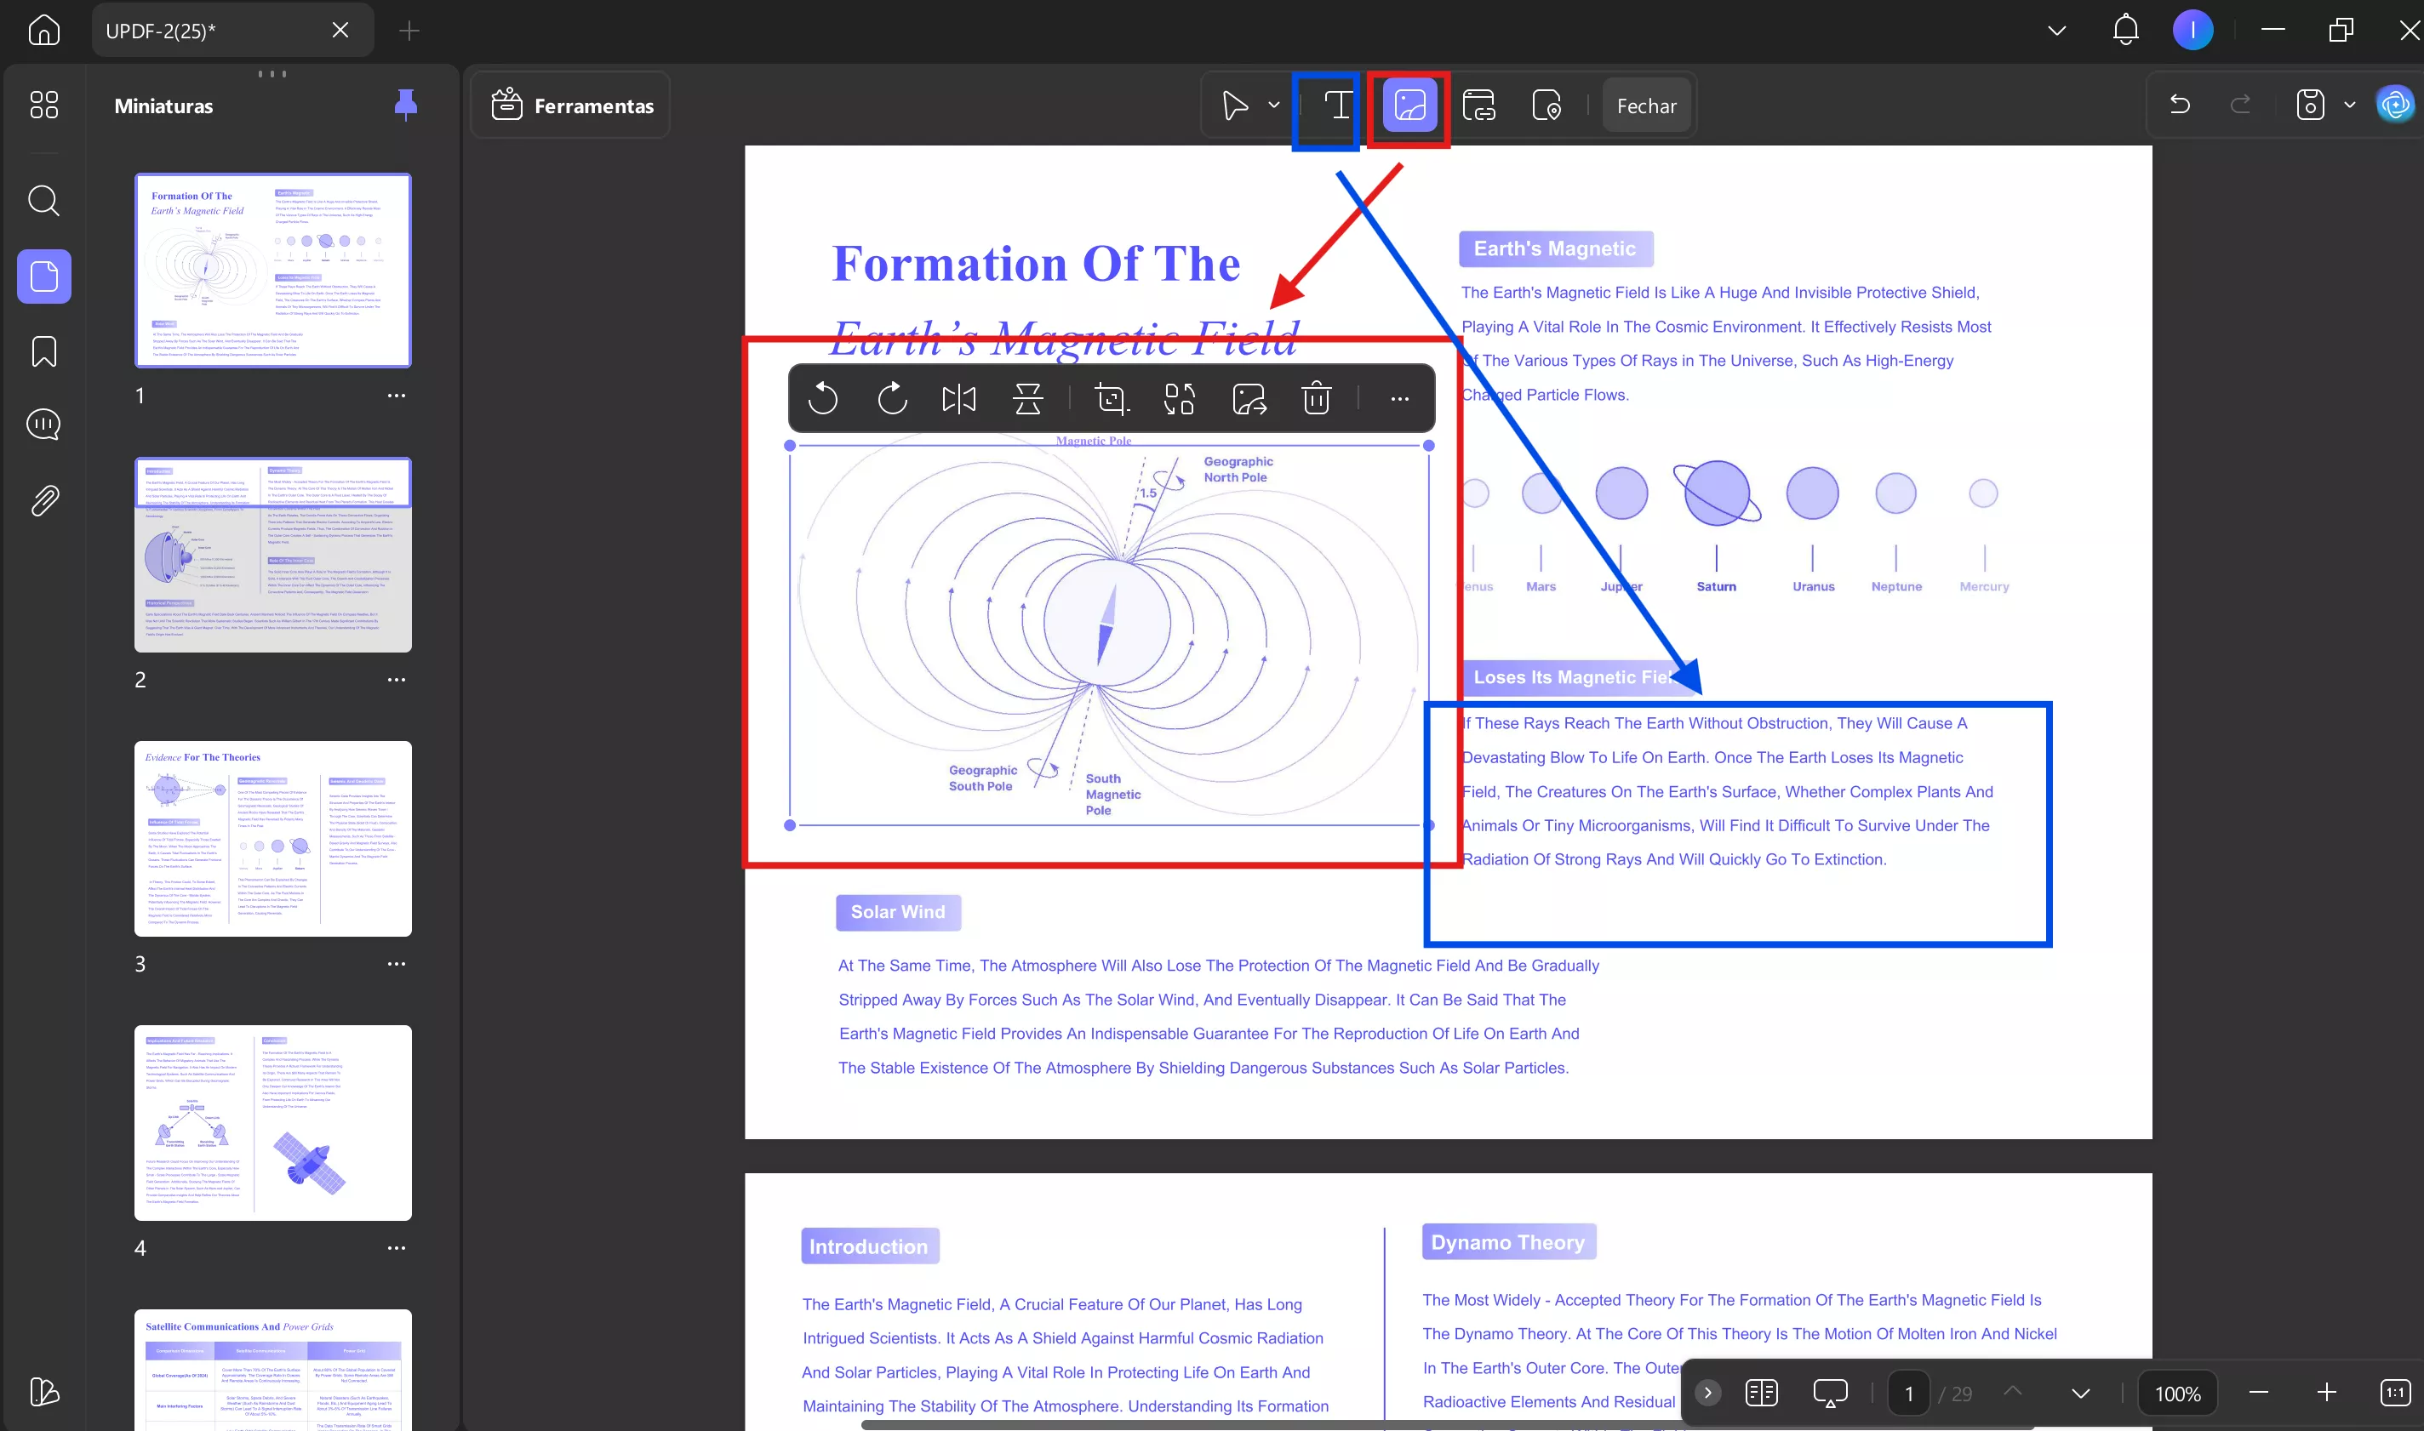This screenshot has height=1431, width=2424.
Task: Select page 4 thumbnail
Action: click(273, 1122)
